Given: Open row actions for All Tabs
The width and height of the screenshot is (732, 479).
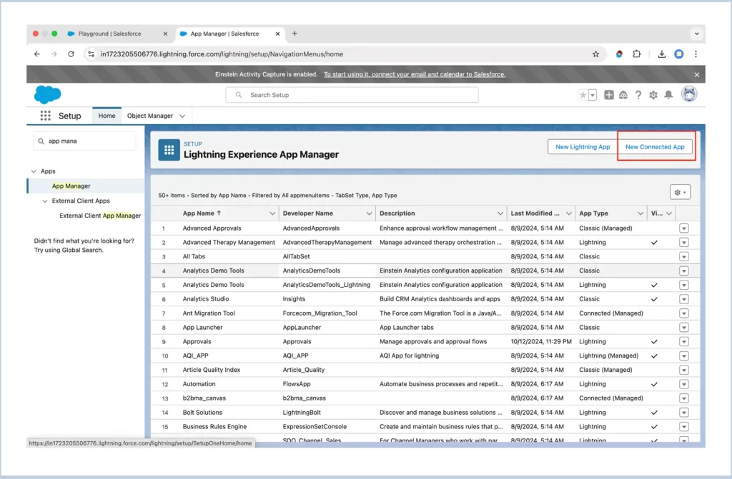Looking at the screenshot, I should [684, 256].
